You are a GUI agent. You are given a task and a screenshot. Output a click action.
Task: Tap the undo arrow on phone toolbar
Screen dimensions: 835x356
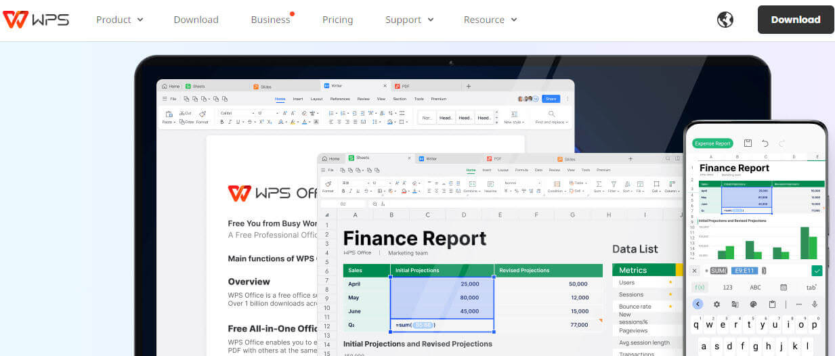pyautogui.click(x=765, y=143)
